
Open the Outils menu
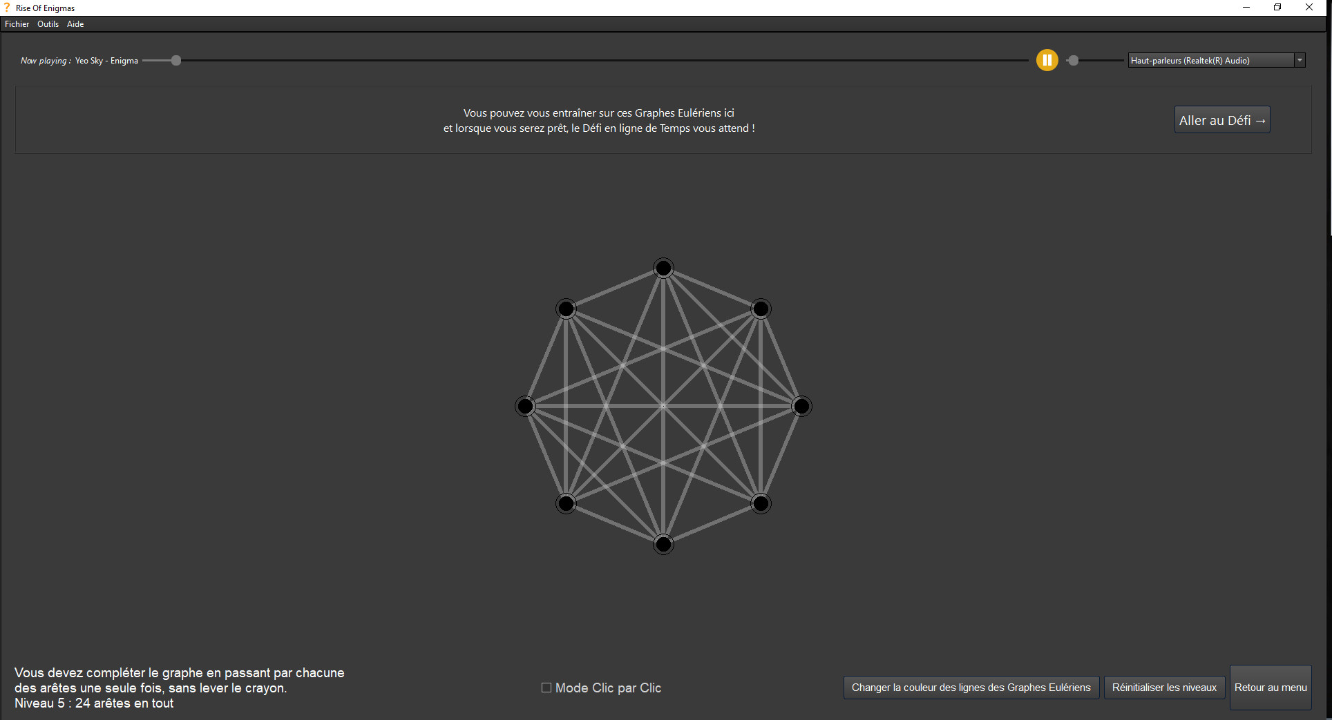pos(48,23)
